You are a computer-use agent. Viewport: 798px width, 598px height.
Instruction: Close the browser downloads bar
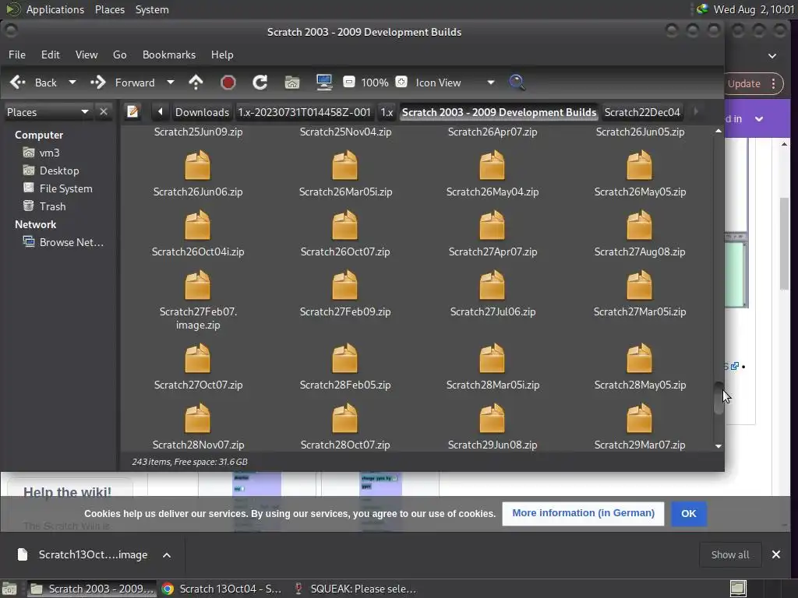775,554
